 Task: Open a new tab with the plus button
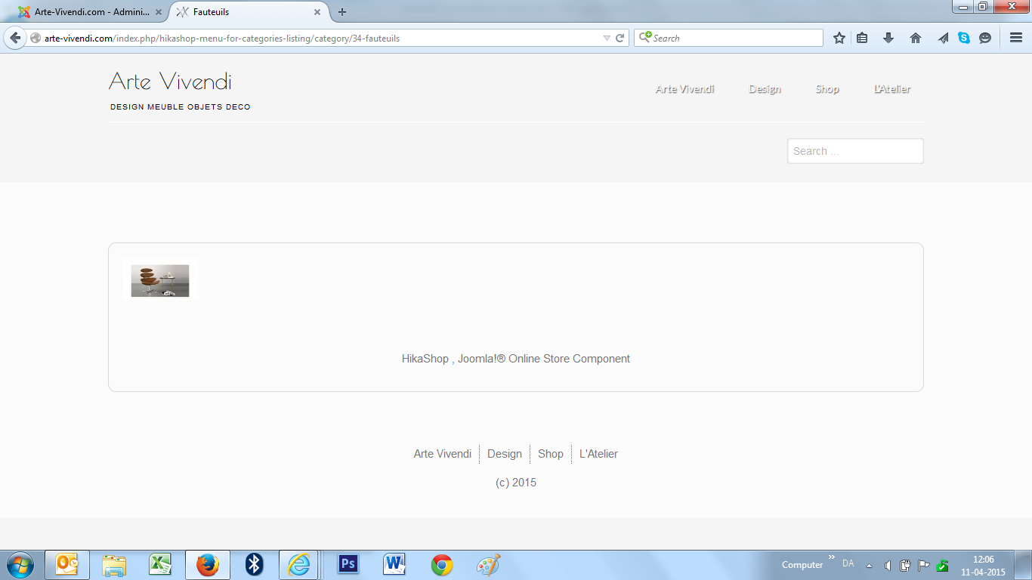pyautogui.click(x=342, y=12)
